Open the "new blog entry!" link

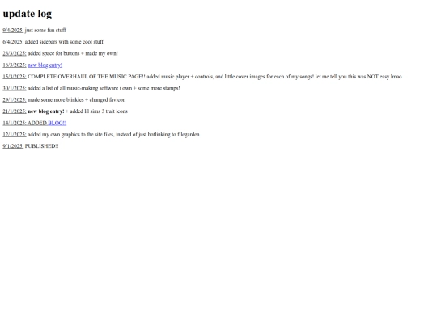click(45, 65)
